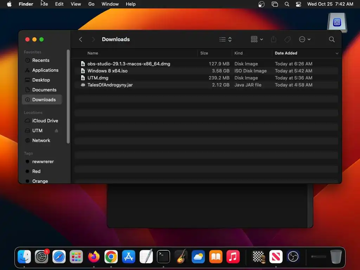Sort by the Size column header

pyautogui.click(x=204, y=53)
